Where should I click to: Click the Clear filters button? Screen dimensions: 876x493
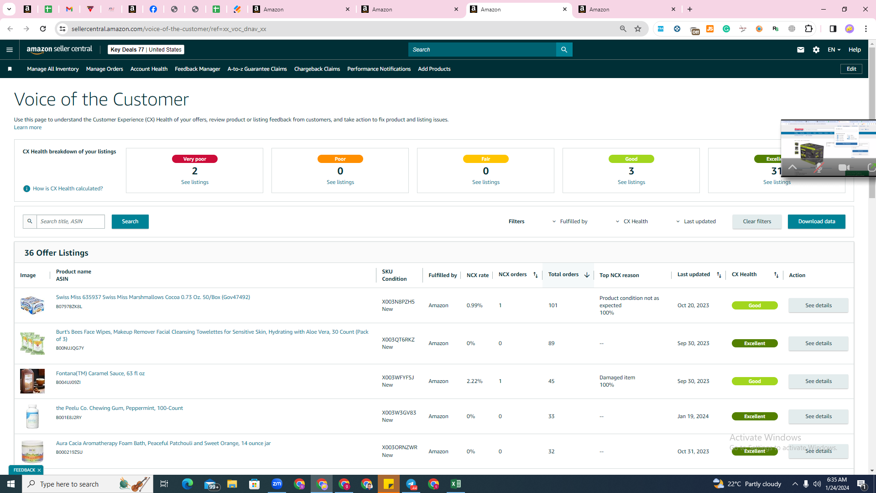point(757,221)
